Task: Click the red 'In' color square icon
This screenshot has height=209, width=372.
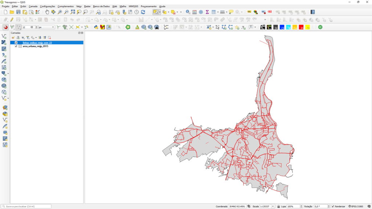Action: coord(301,27)
